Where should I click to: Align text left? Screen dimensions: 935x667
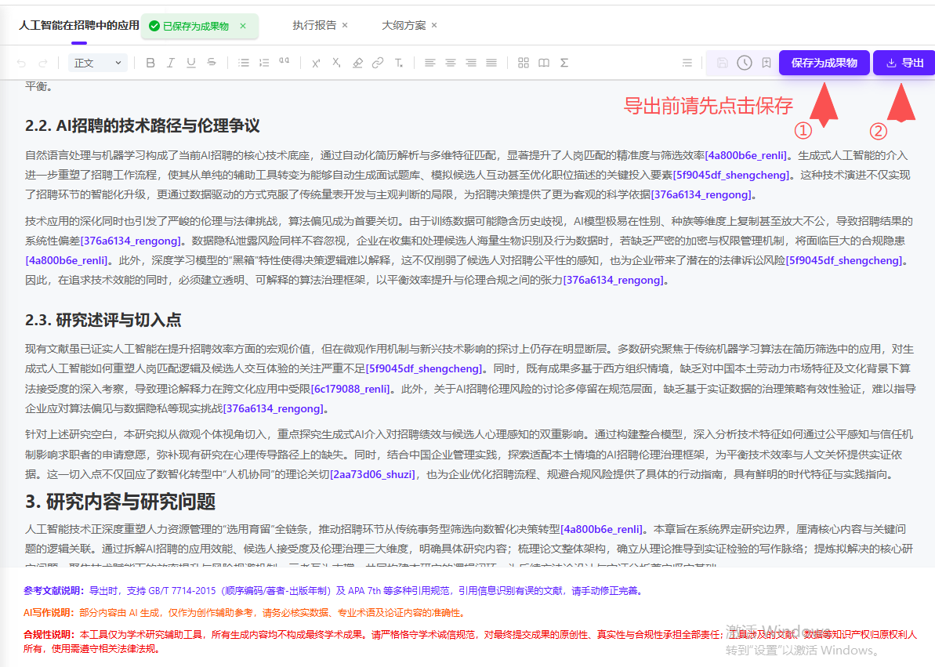pos(430,63)
